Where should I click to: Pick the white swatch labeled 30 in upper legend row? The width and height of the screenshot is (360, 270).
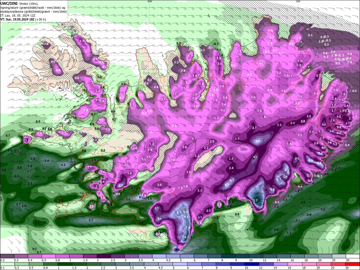[352, 256]
